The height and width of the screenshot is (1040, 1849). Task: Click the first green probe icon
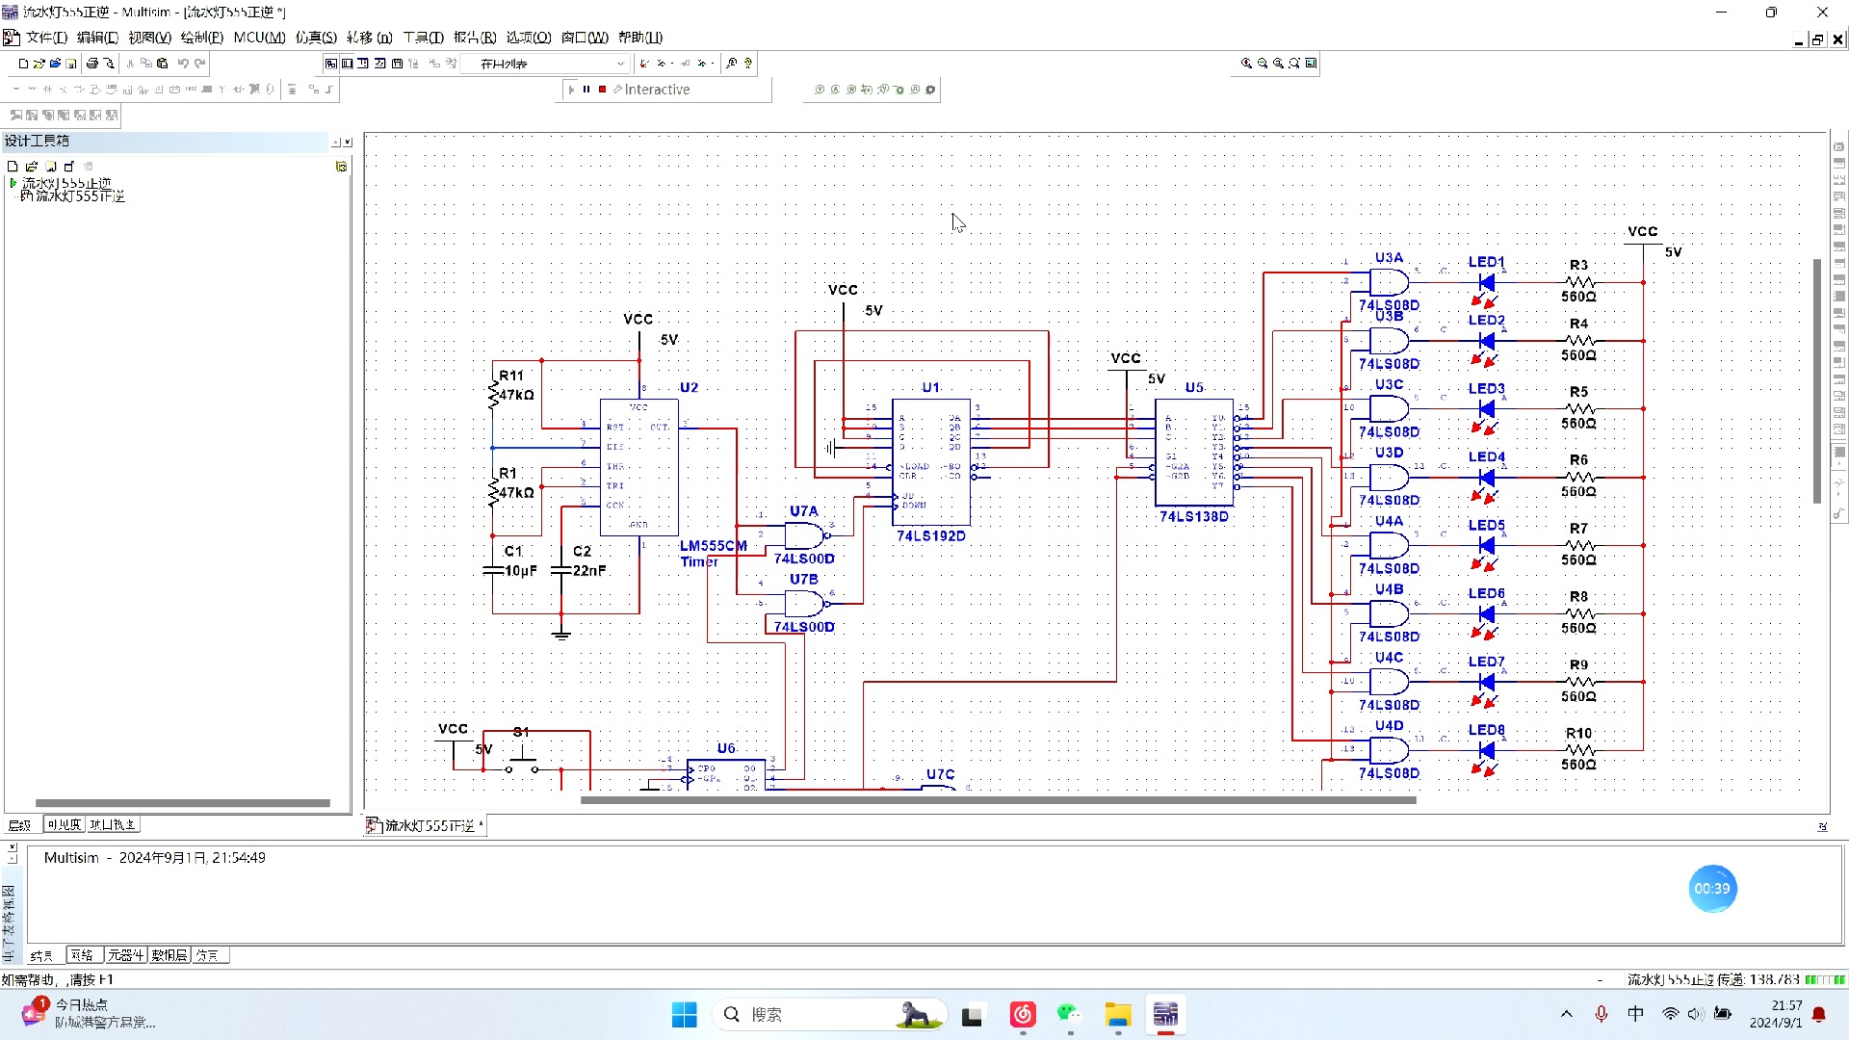(820, 90)
